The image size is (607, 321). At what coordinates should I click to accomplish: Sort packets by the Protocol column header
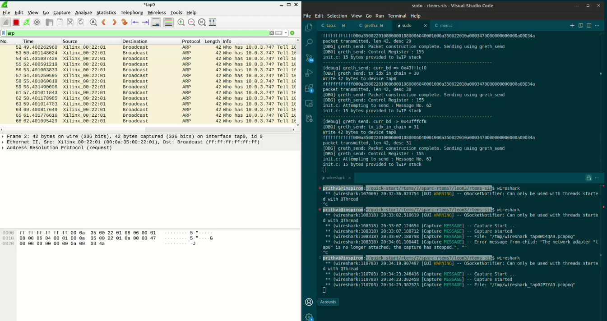192,41
